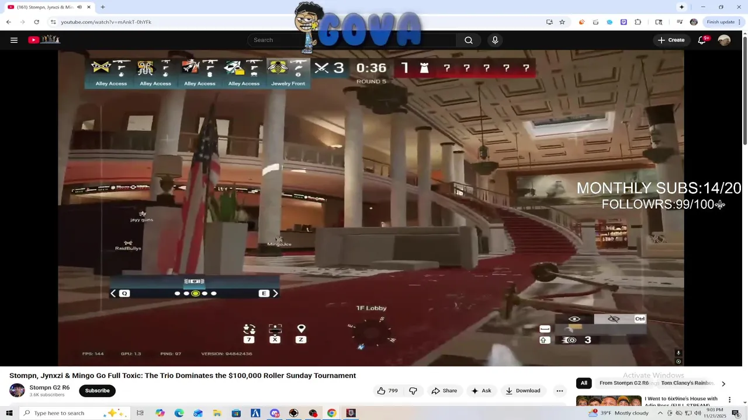Viewport: 748px width, 420px height.
Task: Open the Twitch purple extension icon
Action: point(624,22)
